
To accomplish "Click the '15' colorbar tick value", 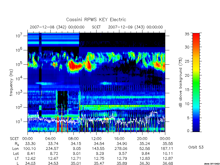I will coord(187,89).
